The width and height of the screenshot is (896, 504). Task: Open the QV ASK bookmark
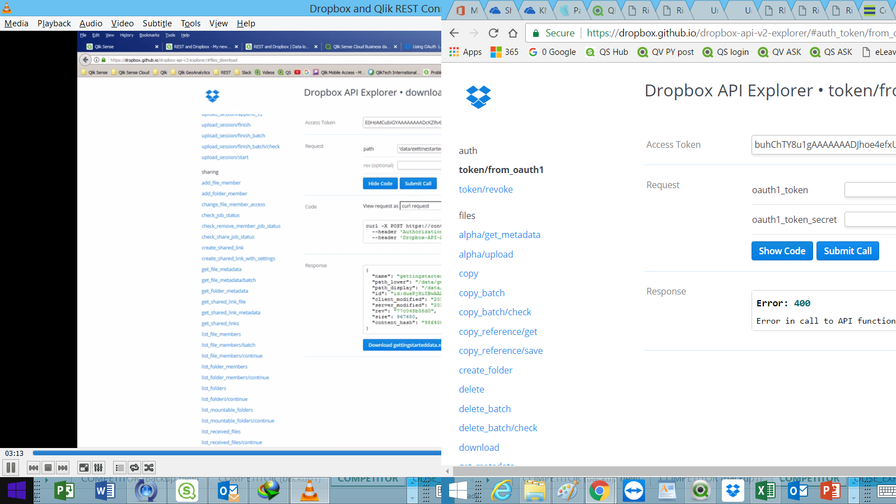point(780,52)
